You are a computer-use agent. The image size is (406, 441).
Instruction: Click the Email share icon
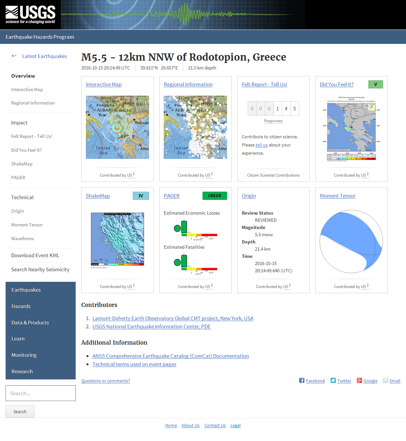pos(386,380)
